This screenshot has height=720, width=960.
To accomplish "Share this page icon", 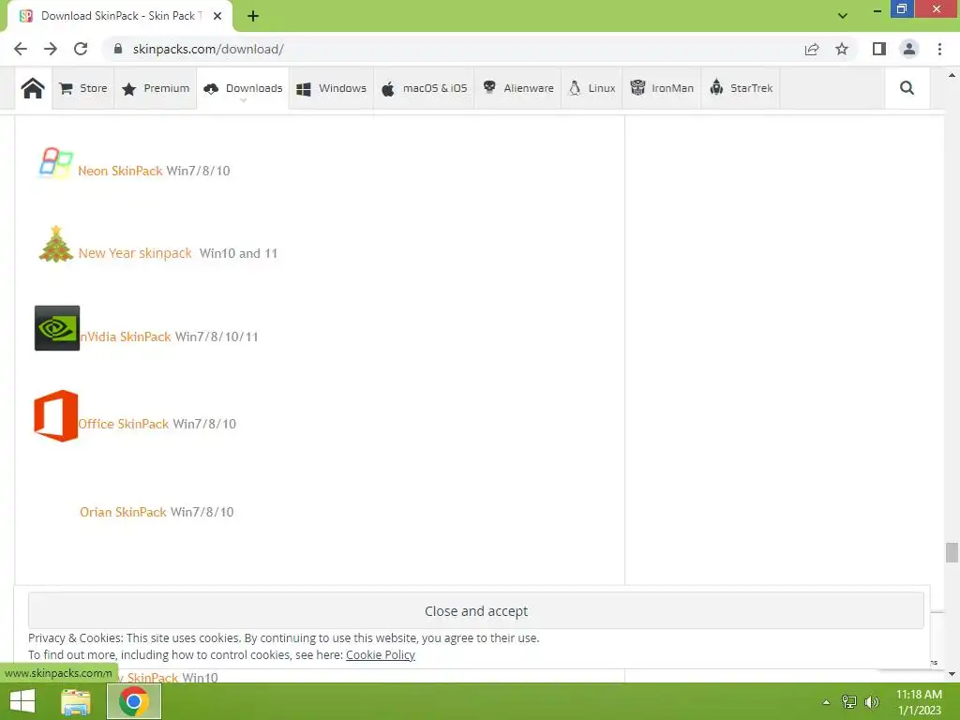I will coord(812,49).
